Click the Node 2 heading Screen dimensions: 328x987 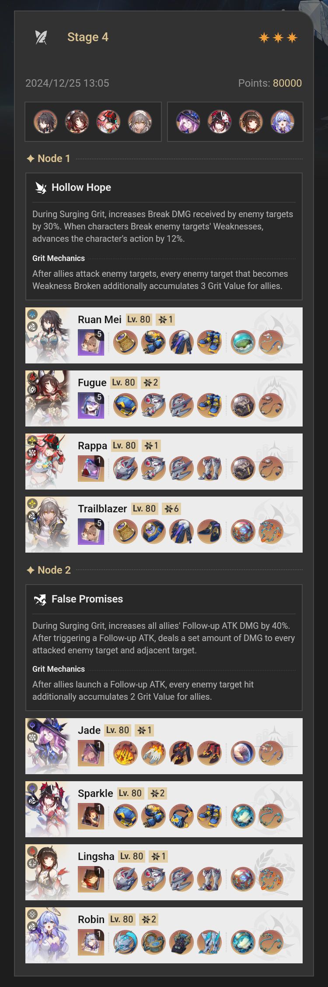49,570
